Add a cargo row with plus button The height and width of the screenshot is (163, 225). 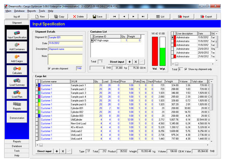[57, 151]
